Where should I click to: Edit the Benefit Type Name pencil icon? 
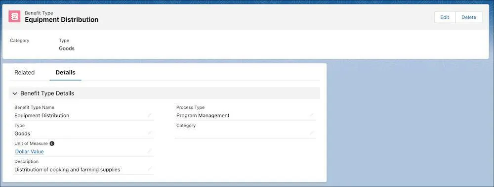pyautogui.click(x=150, y=115)
